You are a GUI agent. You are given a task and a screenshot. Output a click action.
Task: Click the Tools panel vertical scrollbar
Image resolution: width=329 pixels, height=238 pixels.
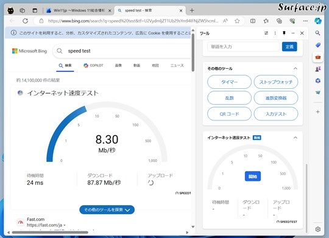point(306,198)
